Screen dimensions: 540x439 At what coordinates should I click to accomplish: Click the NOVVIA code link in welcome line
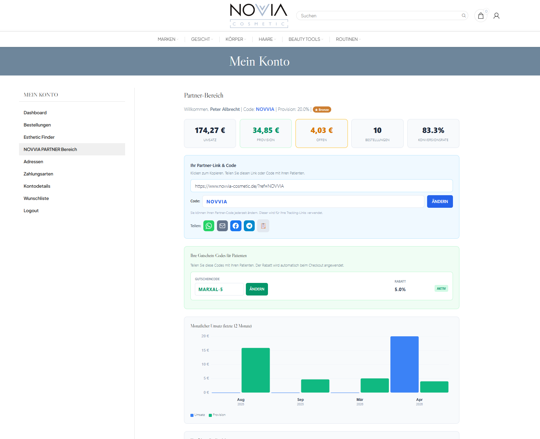[x=265, y=109]
